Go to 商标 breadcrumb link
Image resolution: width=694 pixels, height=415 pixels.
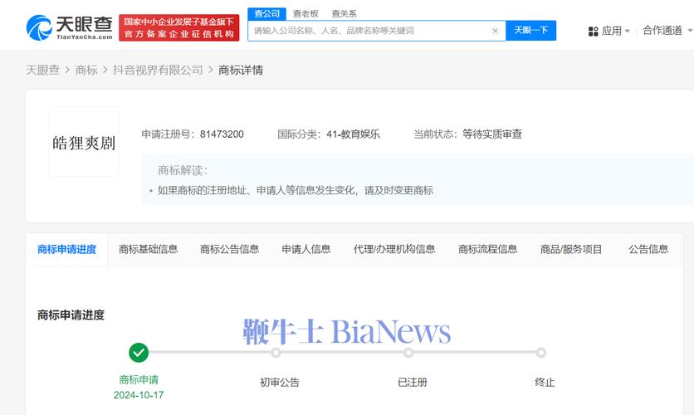click(x=86, y=70)
